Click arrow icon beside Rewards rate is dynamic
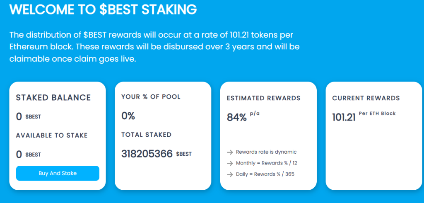424x203 pixels. coord(230,152)
